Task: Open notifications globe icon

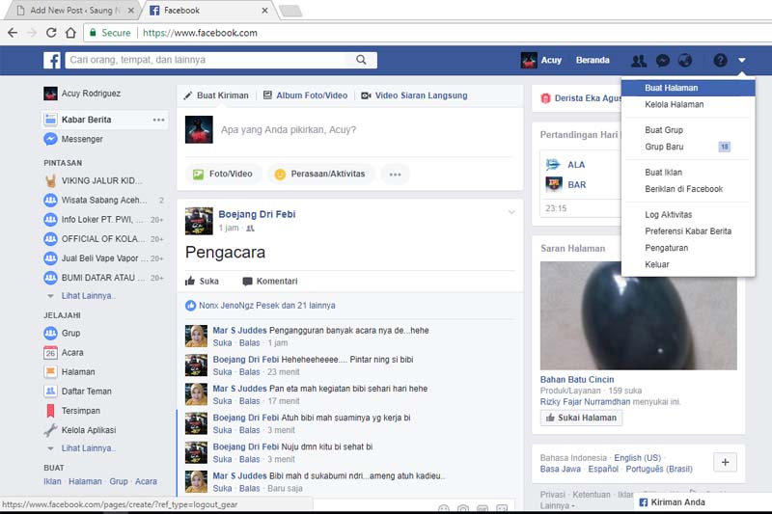Action: [685, 61]
